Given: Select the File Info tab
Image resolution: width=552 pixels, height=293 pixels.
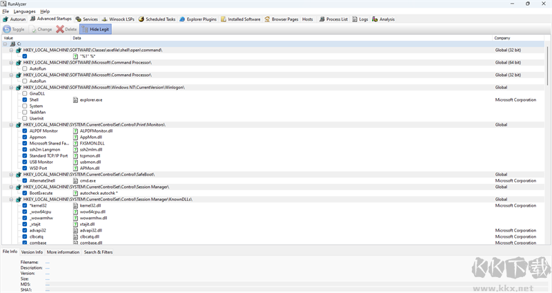Looking at the screenshot, I should [10, 252].
